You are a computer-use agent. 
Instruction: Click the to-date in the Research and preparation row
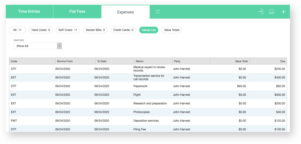click(102, 103)
